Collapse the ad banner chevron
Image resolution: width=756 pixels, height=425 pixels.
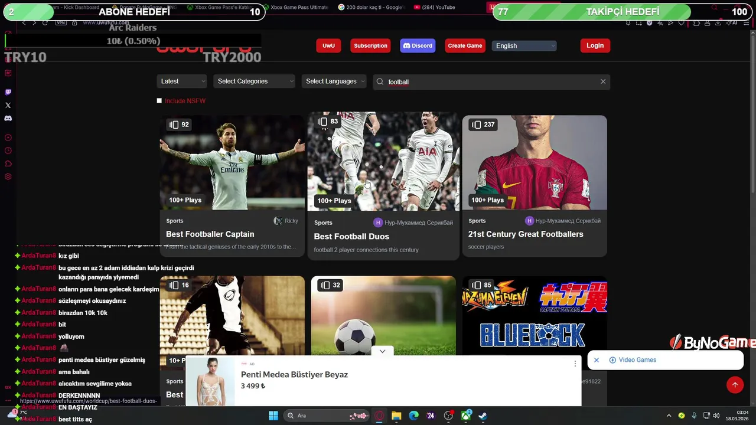point(382,351)
